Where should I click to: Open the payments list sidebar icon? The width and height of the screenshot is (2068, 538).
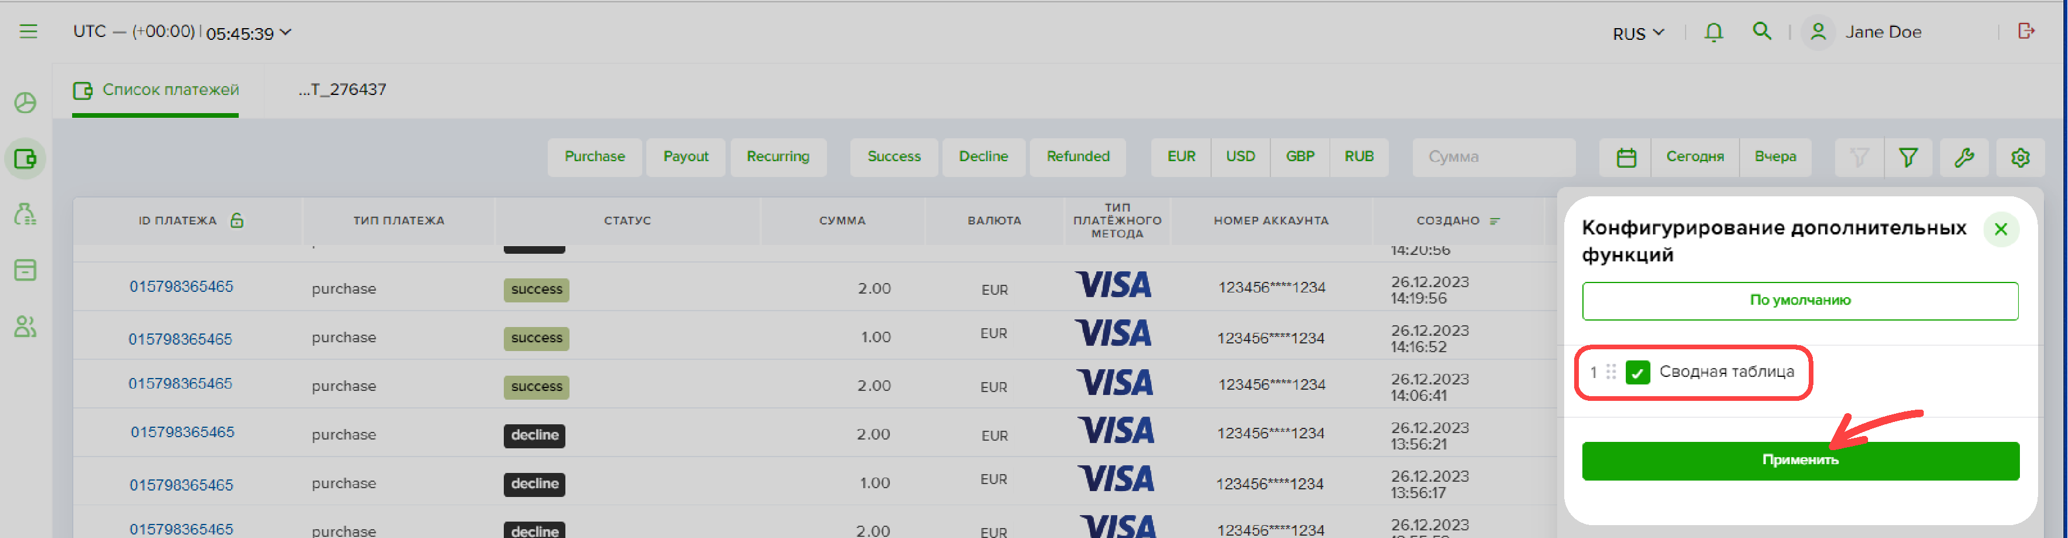point(26,159)
